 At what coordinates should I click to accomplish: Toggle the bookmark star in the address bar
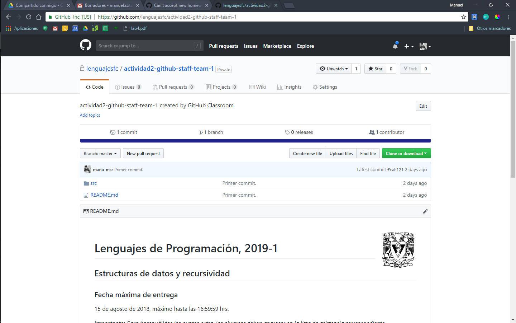pyautogui.click(x=463, y=17)
